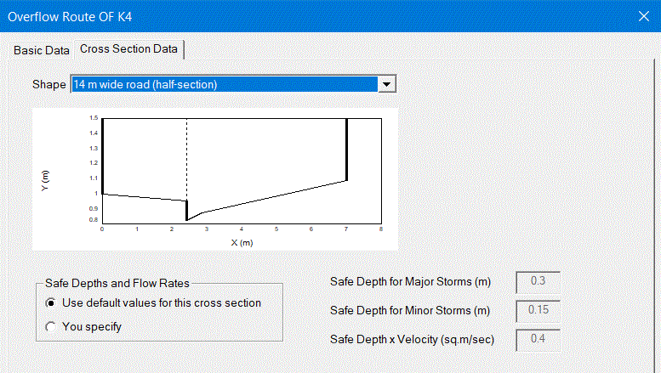This screenshot has height=373, width=661.
Task: Click the 'Safe Depths and Flow Rates' group heading
Action: (117, 283)
